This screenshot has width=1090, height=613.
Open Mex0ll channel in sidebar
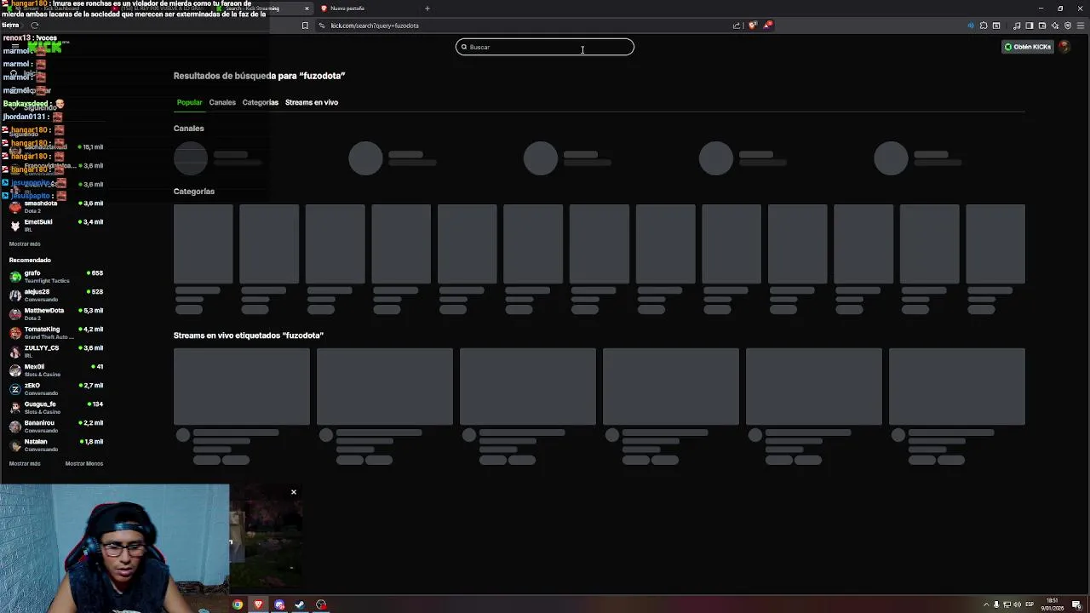(x=55, y=370)
